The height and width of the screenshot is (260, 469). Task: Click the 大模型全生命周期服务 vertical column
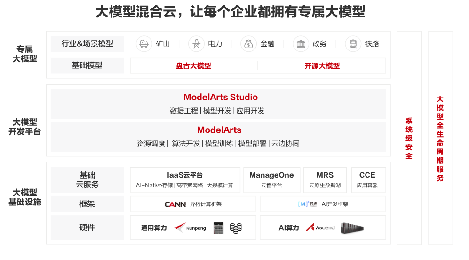(x=440, y=138)
